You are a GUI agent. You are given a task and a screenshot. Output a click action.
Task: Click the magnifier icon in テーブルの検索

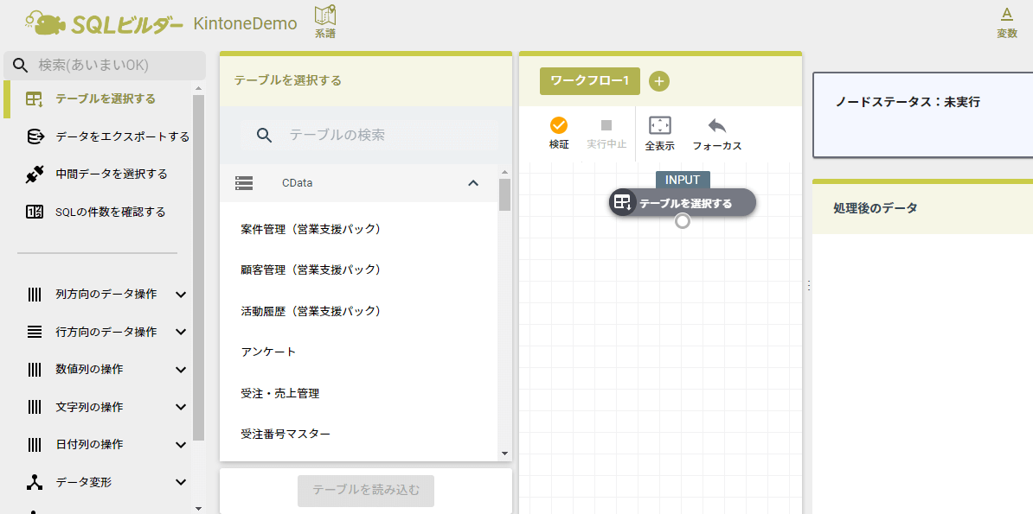264,135
